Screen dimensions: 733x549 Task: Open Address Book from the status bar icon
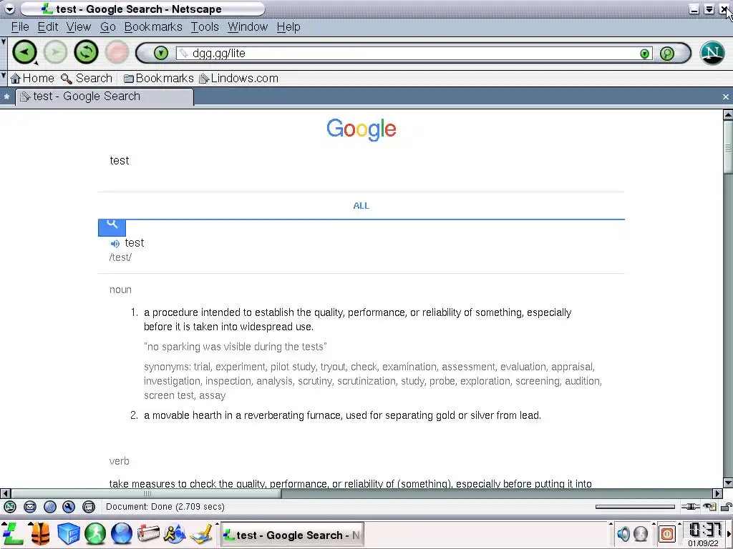(x=88, y=507)
